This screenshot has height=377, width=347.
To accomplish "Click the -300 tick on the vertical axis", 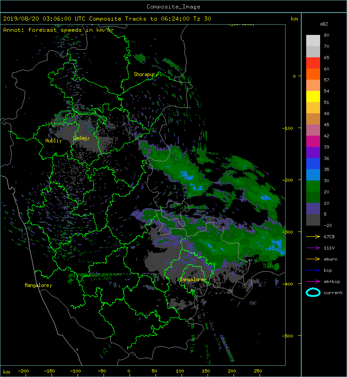I will pos(288,232).
